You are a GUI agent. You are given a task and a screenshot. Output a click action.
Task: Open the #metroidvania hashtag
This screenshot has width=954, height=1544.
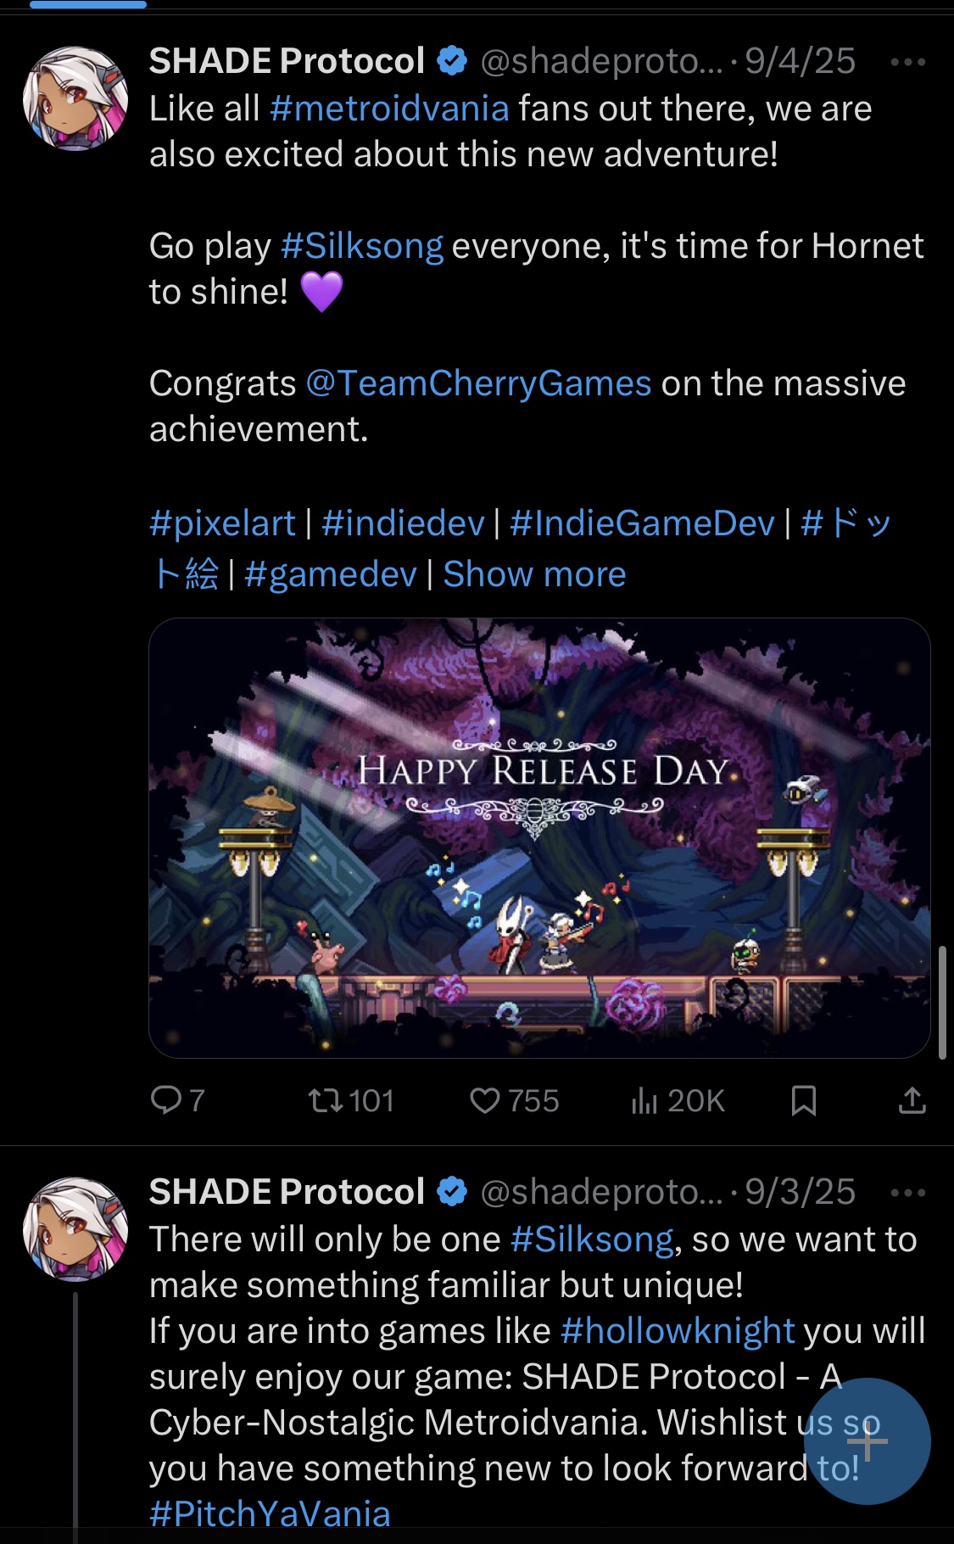point(389,109)
